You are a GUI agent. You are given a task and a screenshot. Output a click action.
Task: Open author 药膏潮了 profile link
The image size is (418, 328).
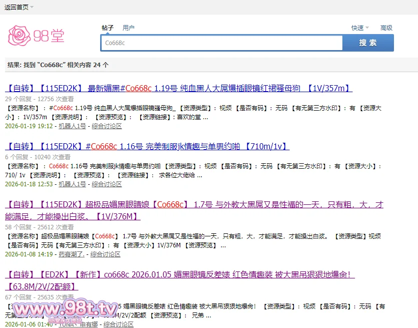tap(72, 254)
